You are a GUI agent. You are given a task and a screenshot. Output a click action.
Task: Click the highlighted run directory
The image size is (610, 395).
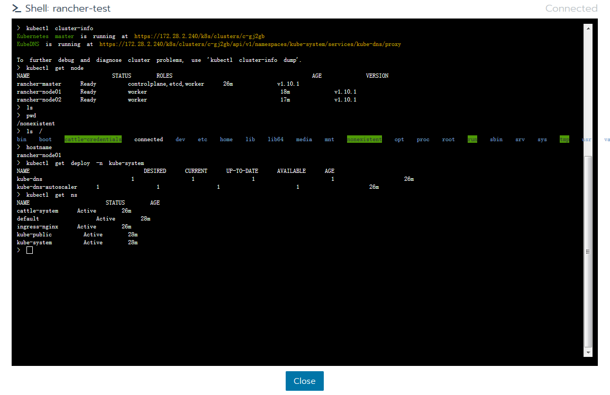point(472,140)
